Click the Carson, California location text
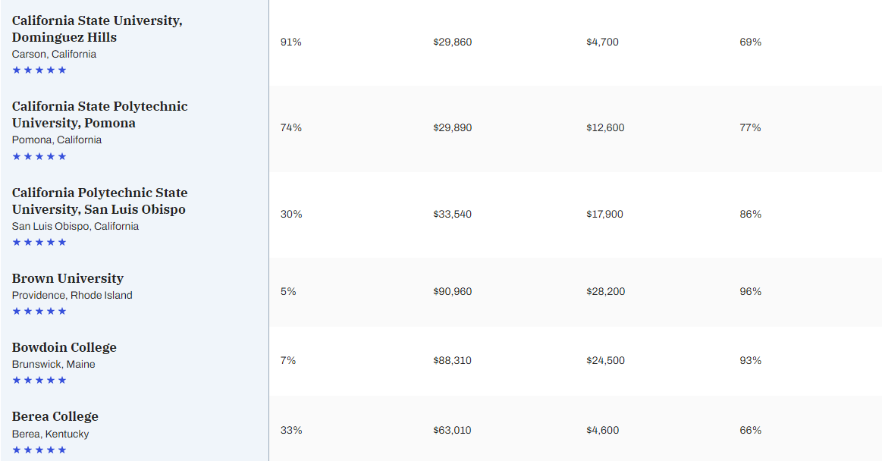882x461 pixels. [54, 54]
